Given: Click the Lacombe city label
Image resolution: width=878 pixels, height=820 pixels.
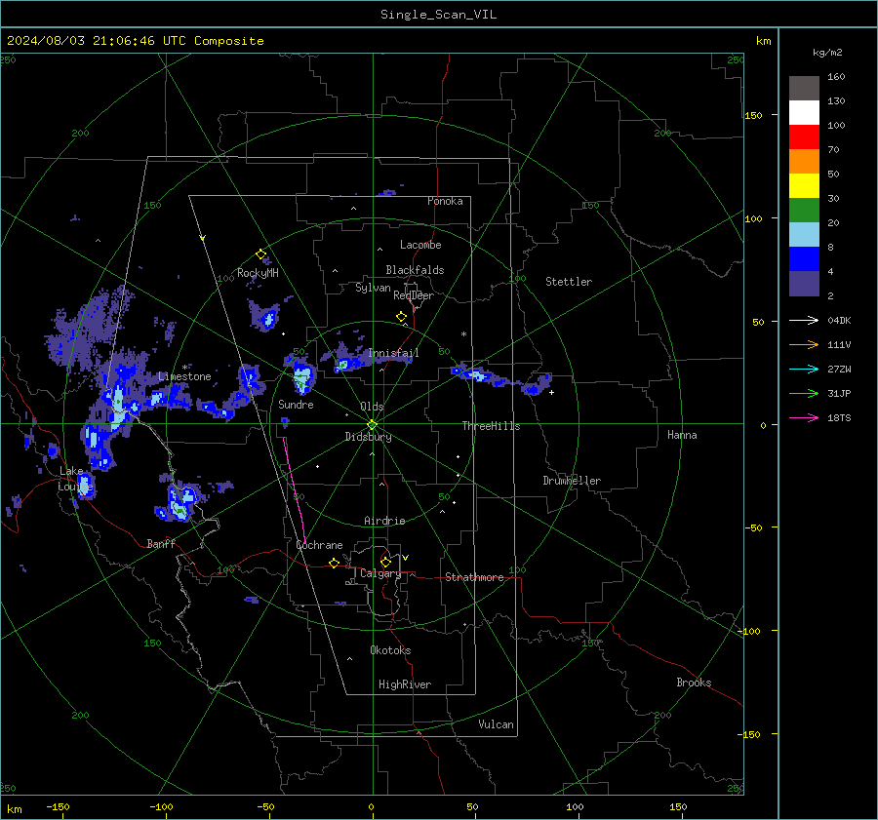Looking at the screenshot, I should click(420, 245).
